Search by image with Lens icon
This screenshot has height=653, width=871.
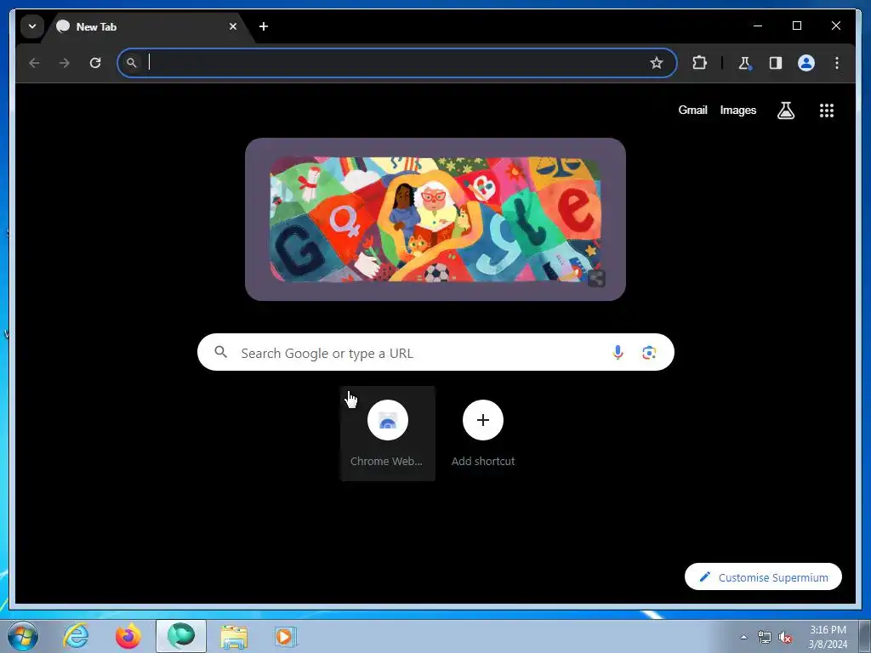[x=649, y=352]
